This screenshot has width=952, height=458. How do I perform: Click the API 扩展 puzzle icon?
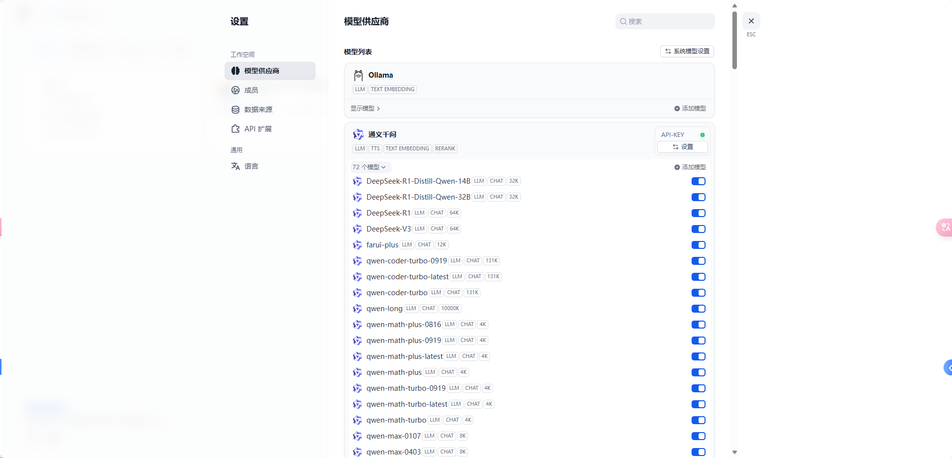[236, 129]
